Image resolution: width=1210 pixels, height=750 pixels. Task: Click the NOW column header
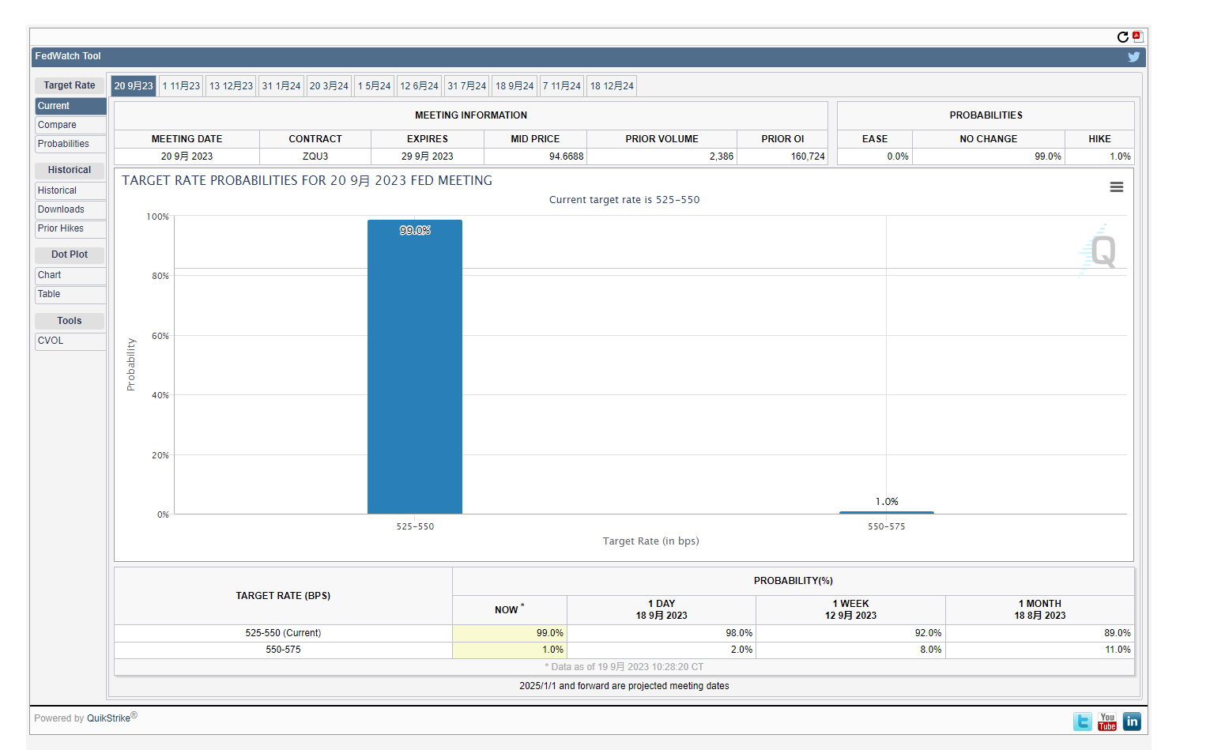[510, 610]
